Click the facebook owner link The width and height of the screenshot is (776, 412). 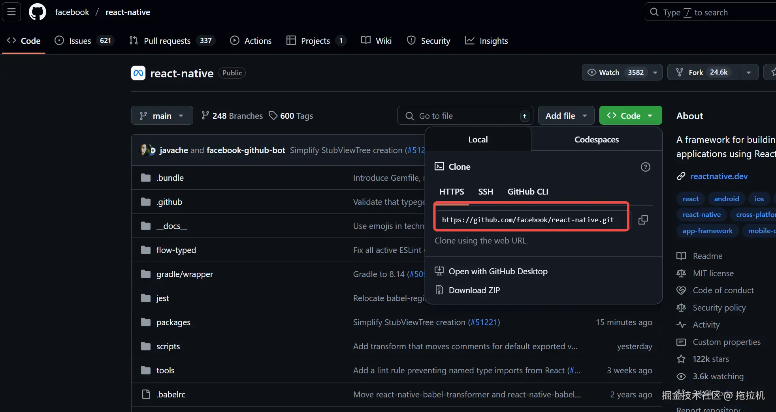72,12
